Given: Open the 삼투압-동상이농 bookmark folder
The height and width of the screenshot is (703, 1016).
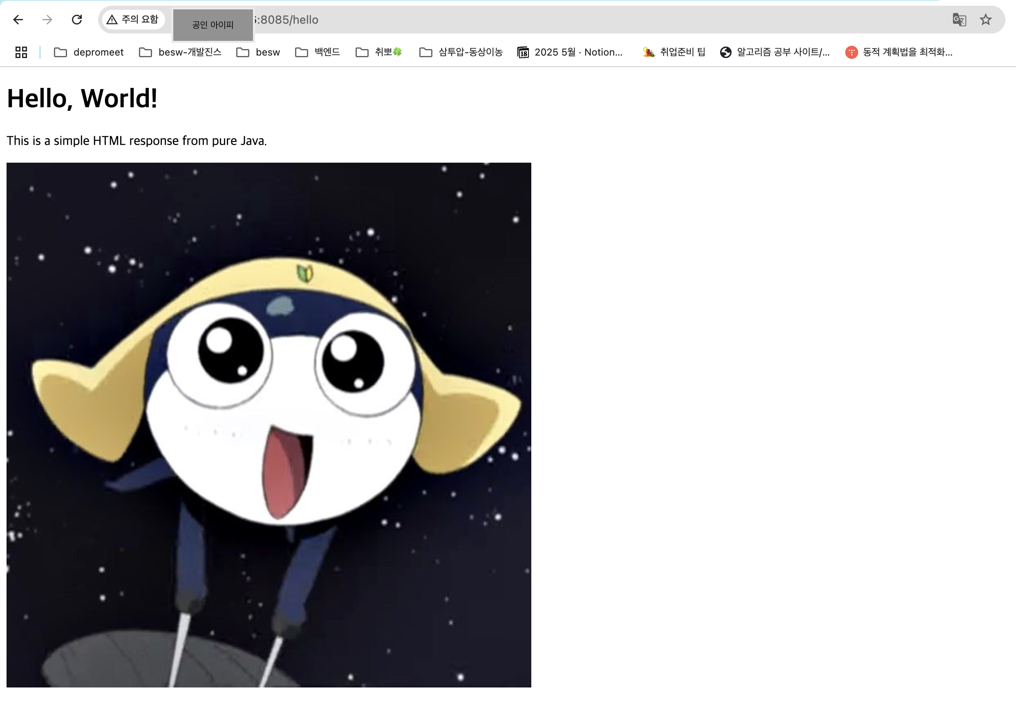Looking at the screenshot, I should (461, 52).
